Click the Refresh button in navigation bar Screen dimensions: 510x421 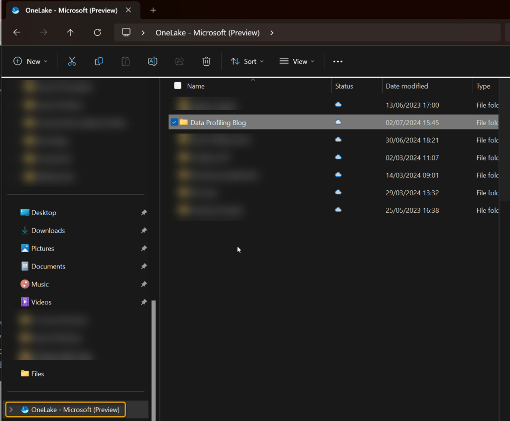[98, 32]
